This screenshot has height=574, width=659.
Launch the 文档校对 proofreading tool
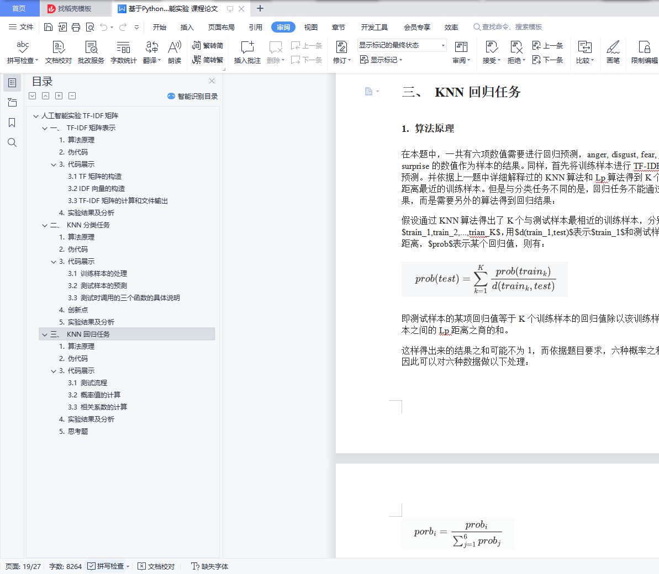click(59, 52)
